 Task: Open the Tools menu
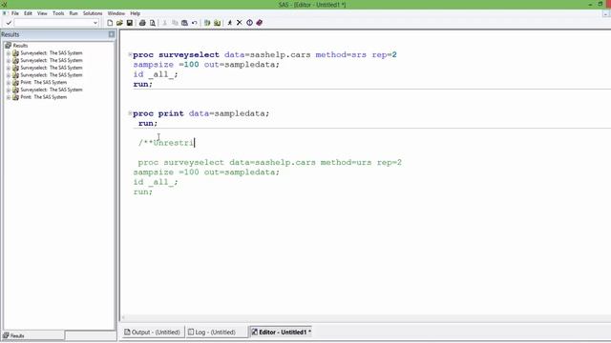(x=58, y=13)
